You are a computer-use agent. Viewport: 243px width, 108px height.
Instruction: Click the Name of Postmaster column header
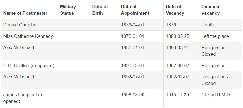[x=25, y=13]
